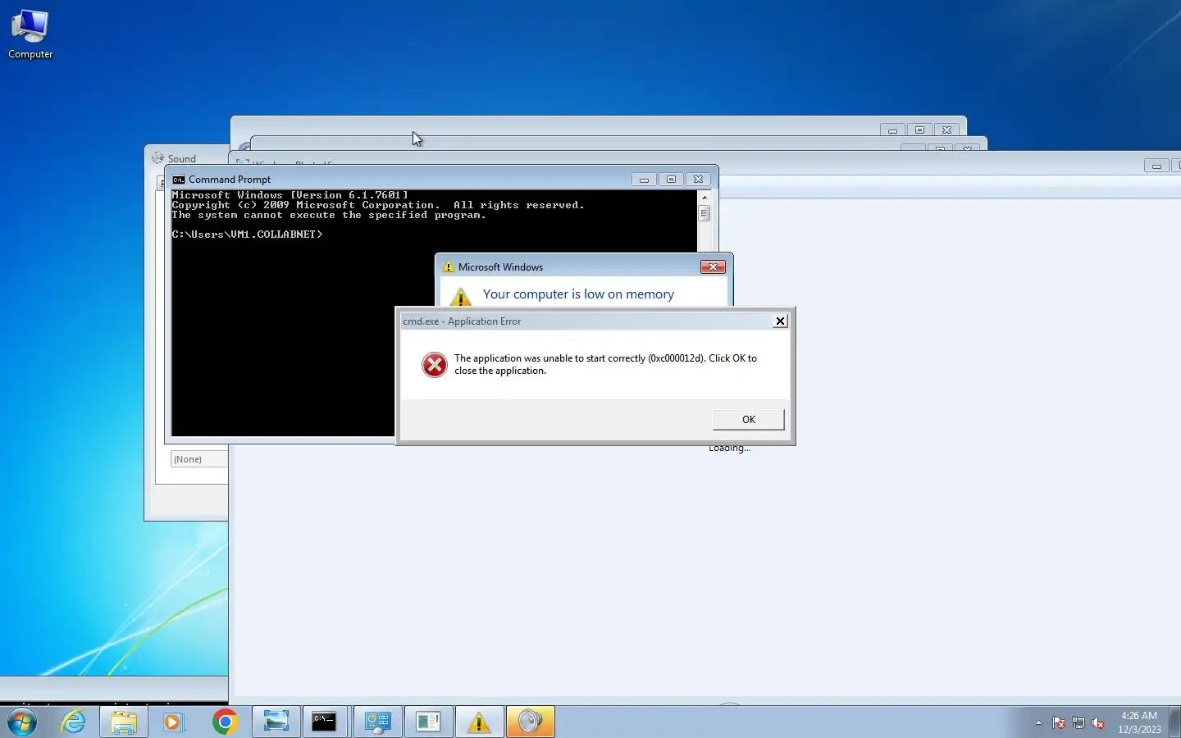The height and width of the screenshot is (738, 1181).
Task: Switch to the Control Panel taskbar item
Action: point(377,722)
